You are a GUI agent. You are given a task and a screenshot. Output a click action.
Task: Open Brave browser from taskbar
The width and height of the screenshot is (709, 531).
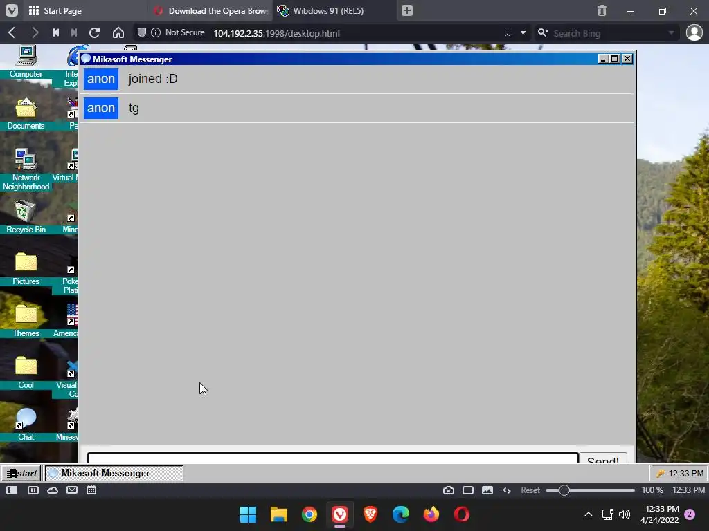pos(370,514)
